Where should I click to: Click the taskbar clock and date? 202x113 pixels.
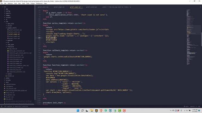pyautogui.click(x=195, y=110)
